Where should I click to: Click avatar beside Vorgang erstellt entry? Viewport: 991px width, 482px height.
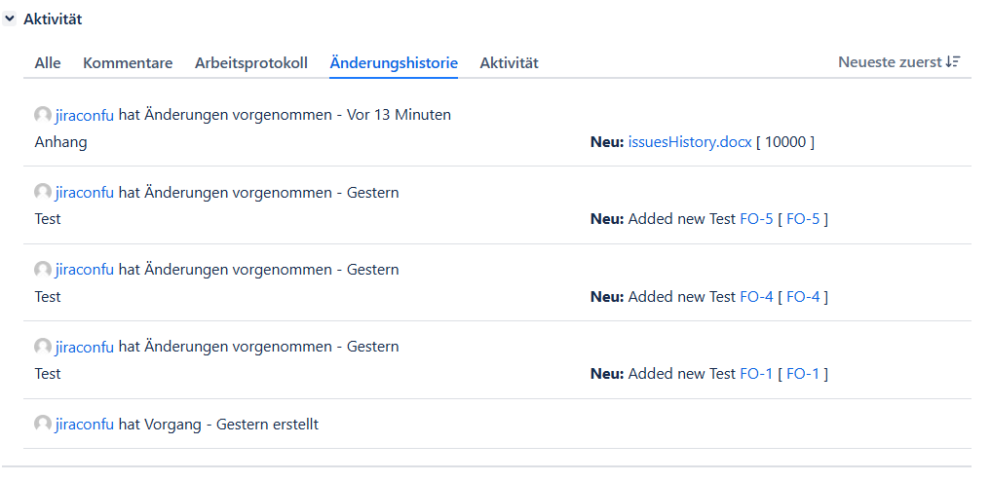(x=43, y=425)
